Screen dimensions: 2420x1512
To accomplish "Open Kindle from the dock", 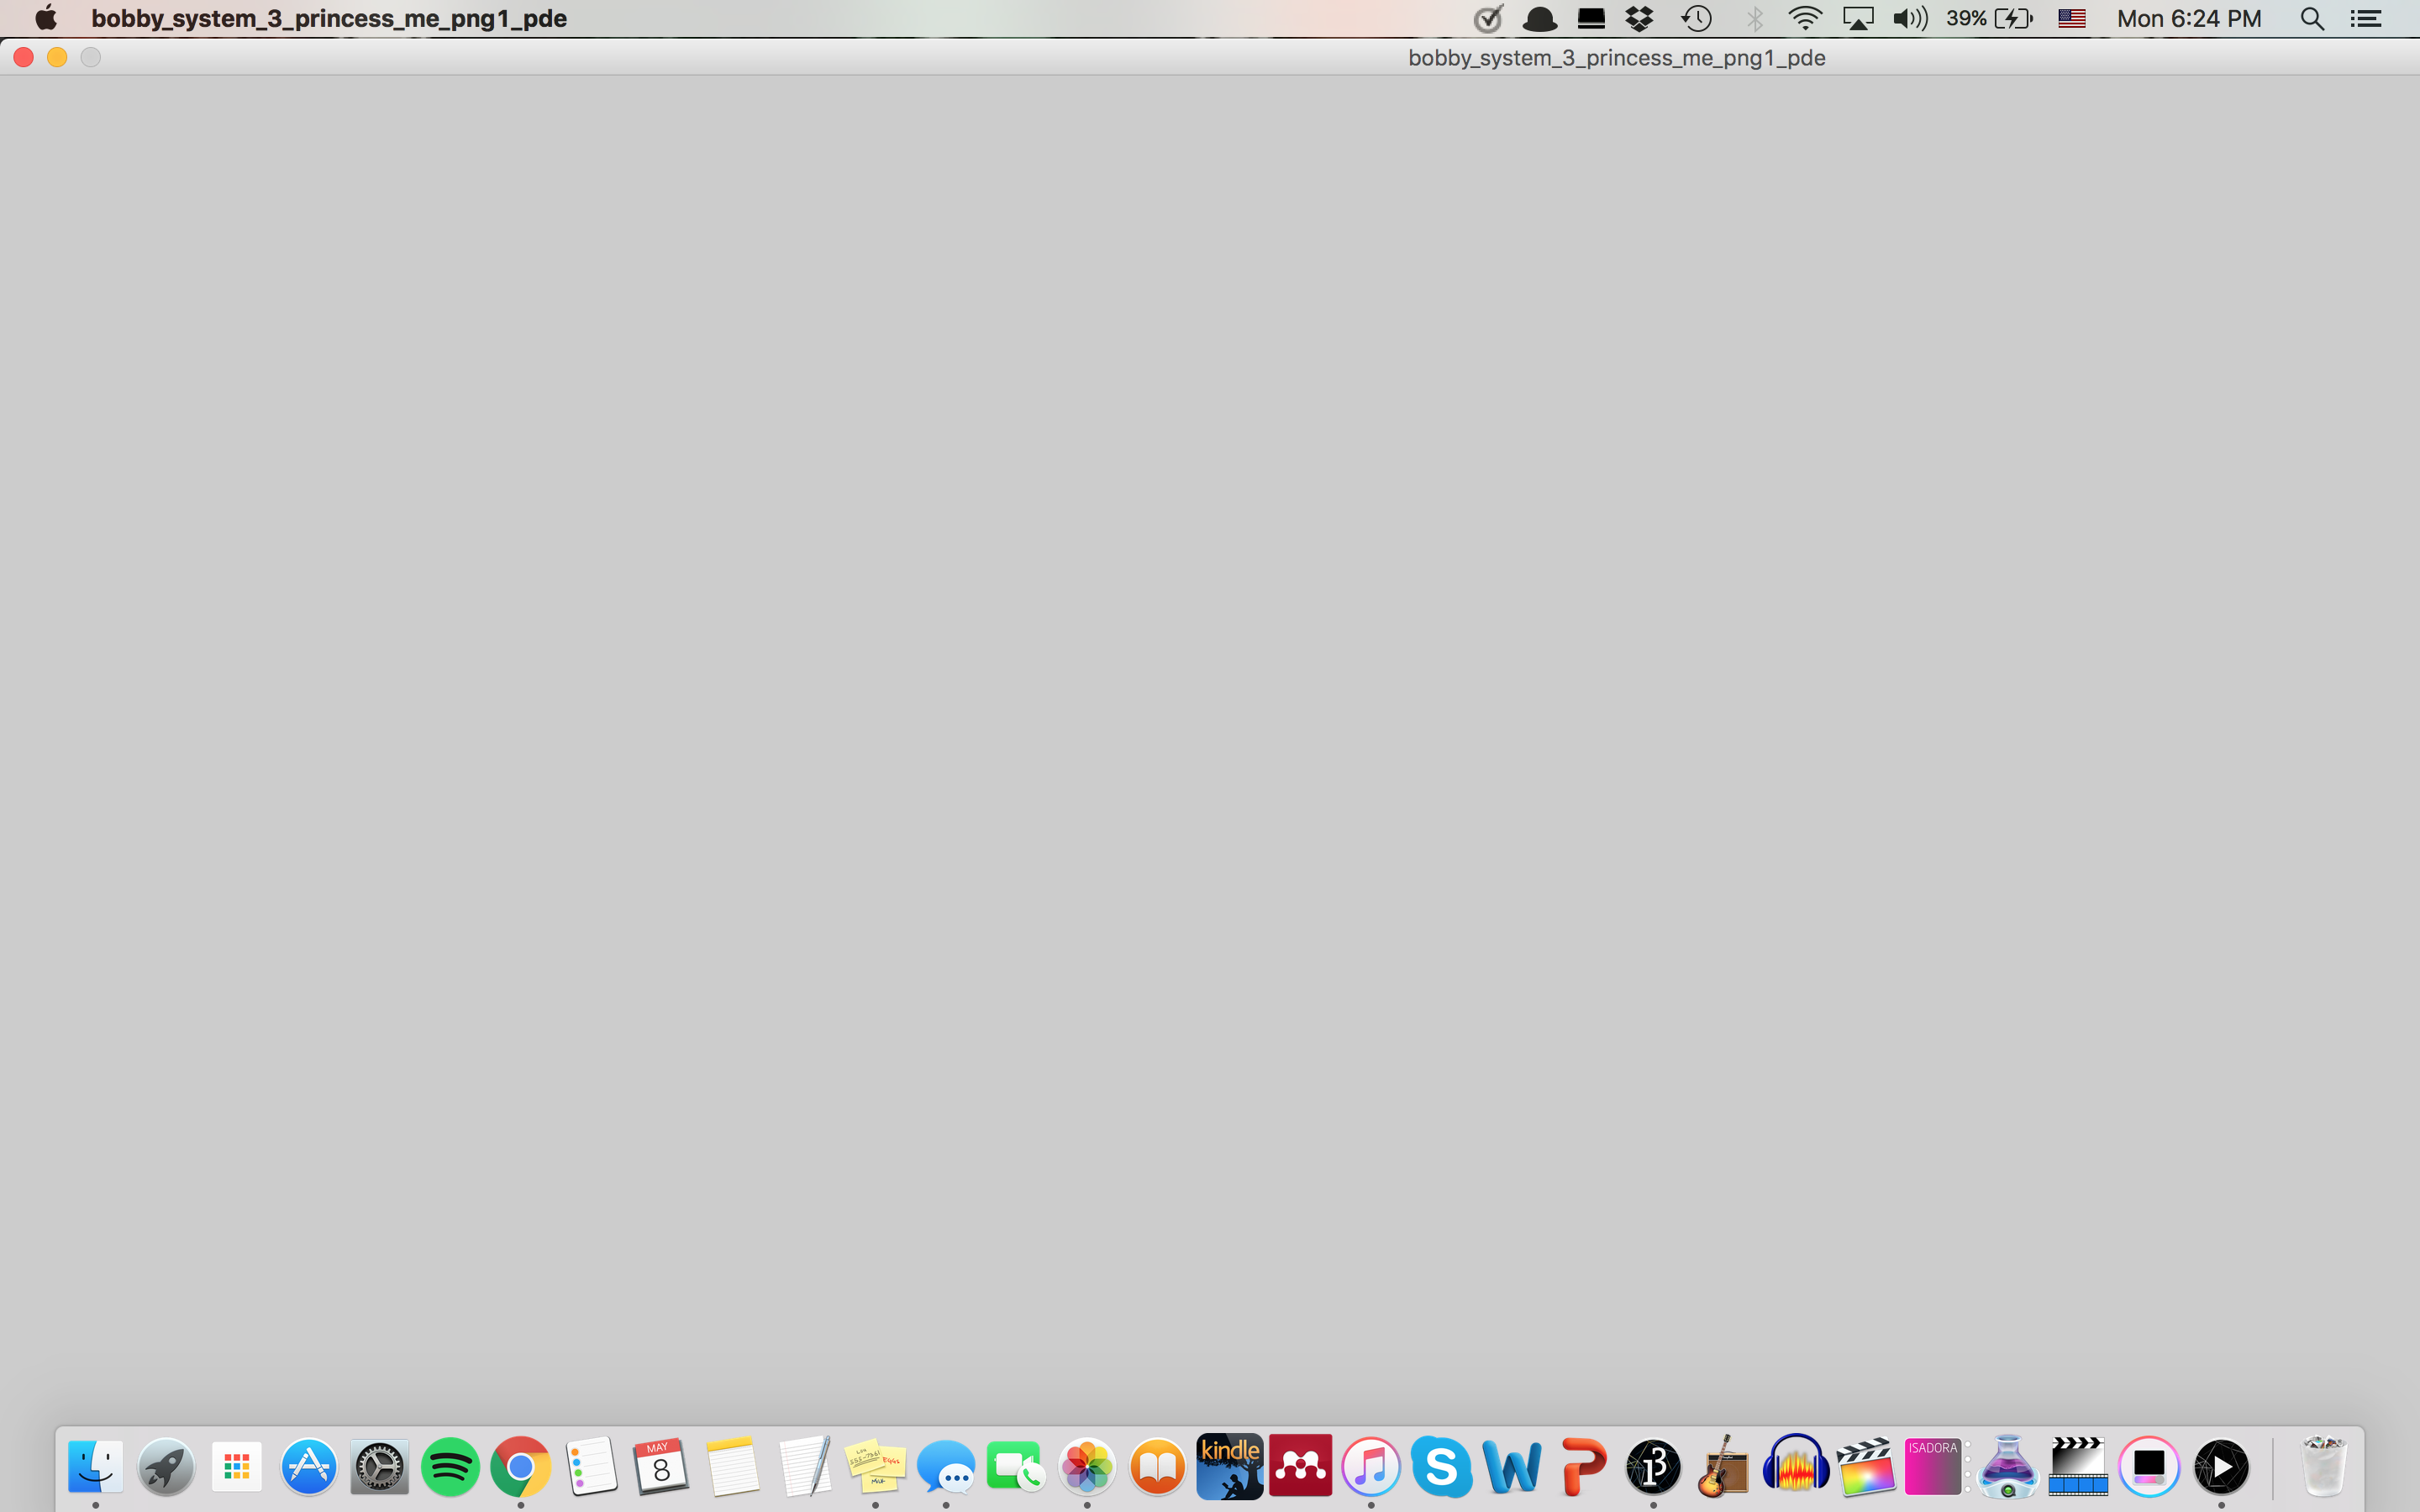I will [1229, 1467].
